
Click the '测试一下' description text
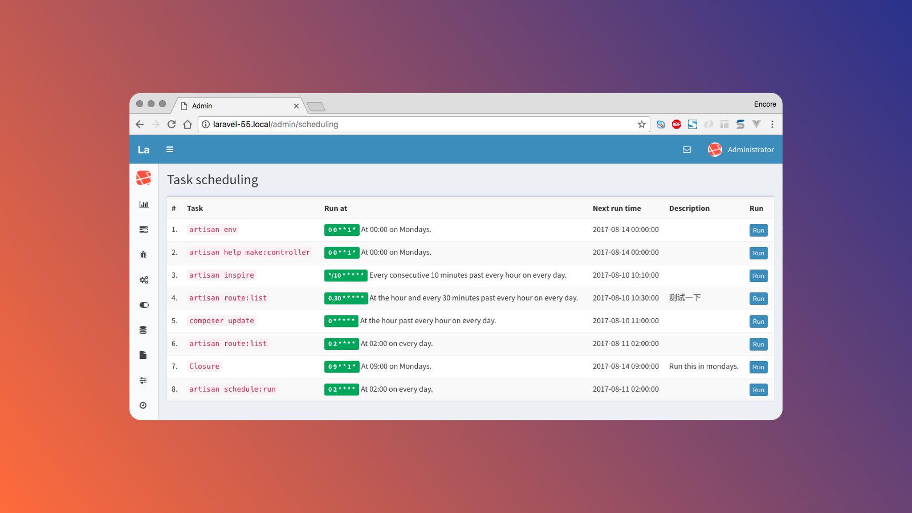[x=685, y=298]
